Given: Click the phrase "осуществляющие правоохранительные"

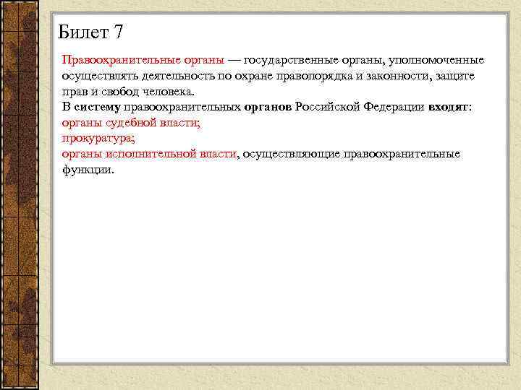Looking at the screenshot, I should point(351,155).
